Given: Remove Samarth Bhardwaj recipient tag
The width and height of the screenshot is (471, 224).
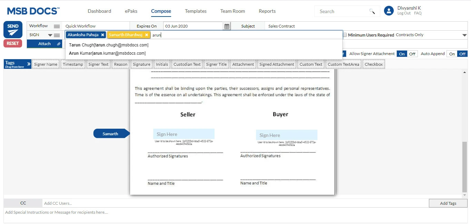Looking at the screenshot, I should click(x=147, y=35).
